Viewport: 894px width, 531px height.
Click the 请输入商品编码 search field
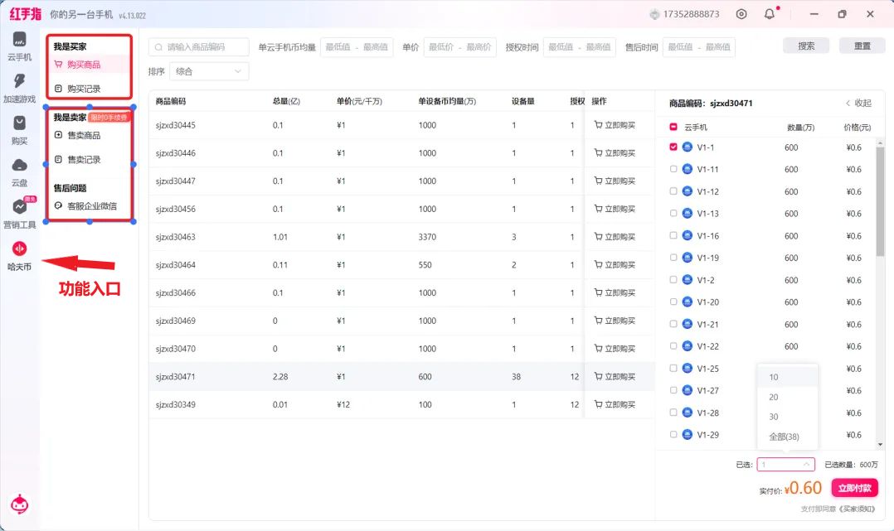[199, 47]
